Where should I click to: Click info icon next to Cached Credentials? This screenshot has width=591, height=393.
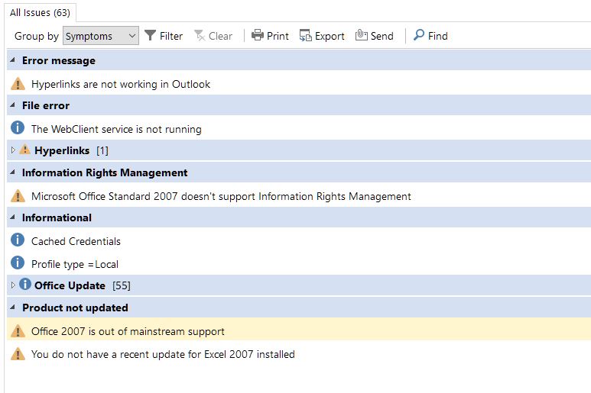click(18, 240)
